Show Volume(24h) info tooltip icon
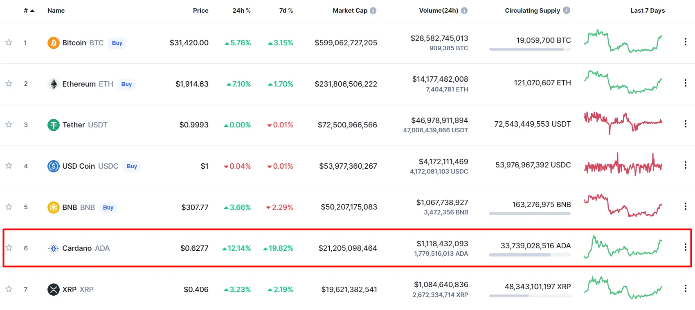The image size is (695, 310). pos(464,11)
